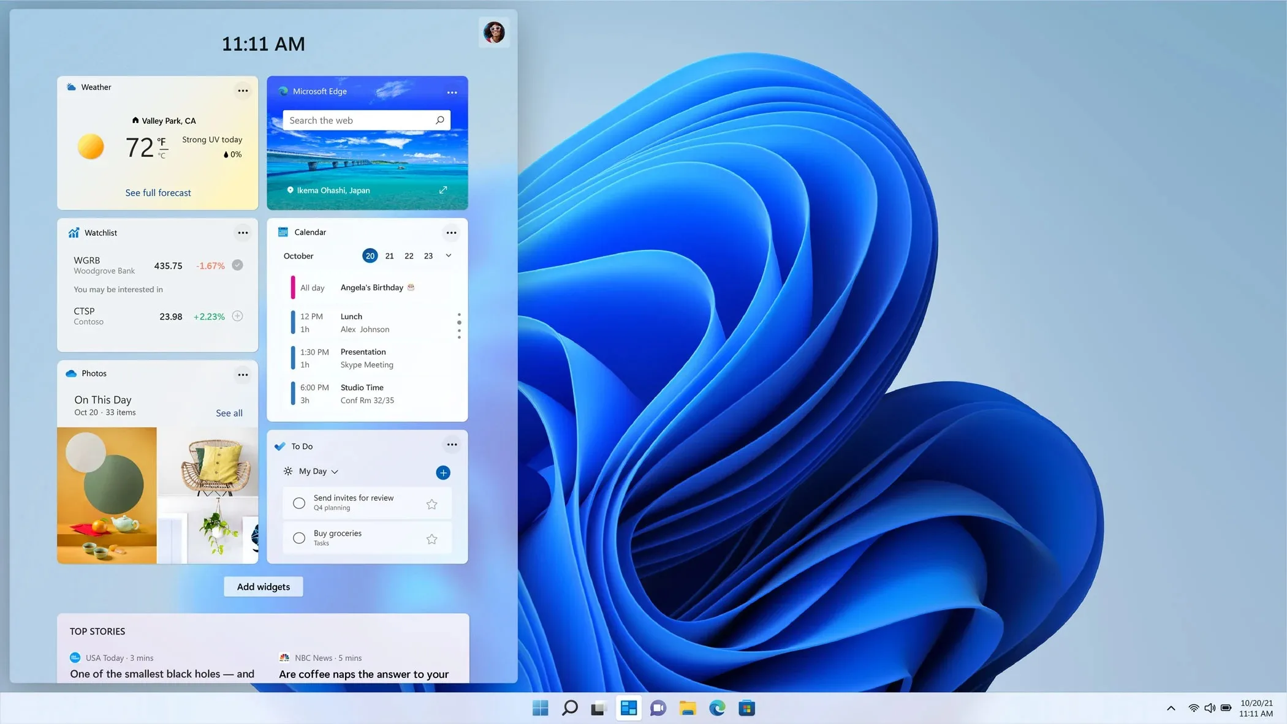The height and width of the screenshot is (724, 1287).
Task: Toggle checkbox for Send invites for review
Action: [x=298, y=502]
